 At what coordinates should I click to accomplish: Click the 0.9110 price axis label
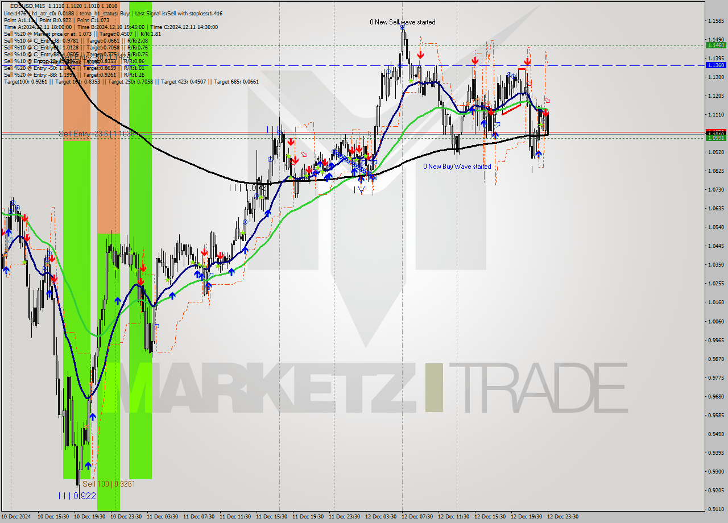[715, 509]
